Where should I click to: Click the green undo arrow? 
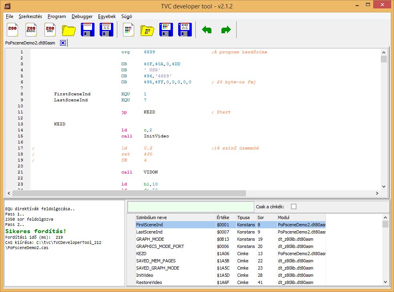[207, 30]
